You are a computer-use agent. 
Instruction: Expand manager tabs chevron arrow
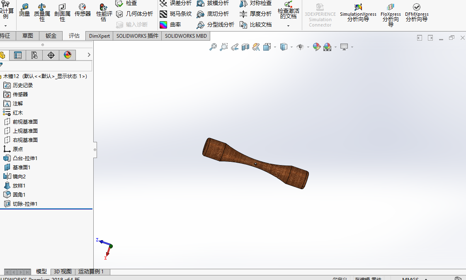[x=89, y=55]
